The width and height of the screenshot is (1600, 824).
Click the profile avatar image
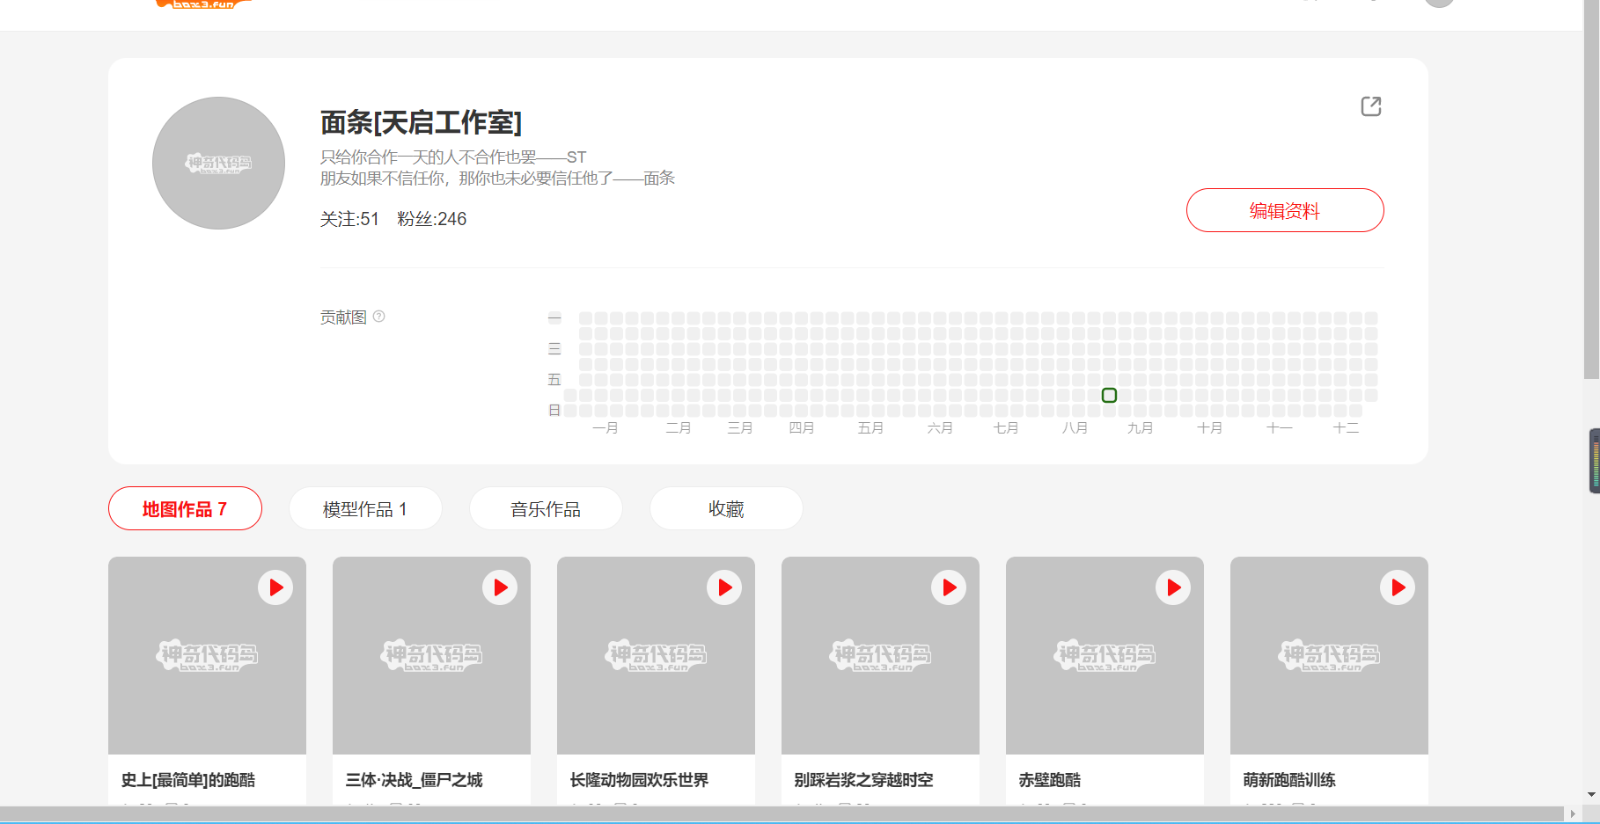point(218,163)
